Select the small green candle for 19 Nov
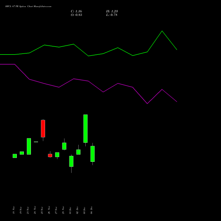The image size is (221, 221). (22, 153)
